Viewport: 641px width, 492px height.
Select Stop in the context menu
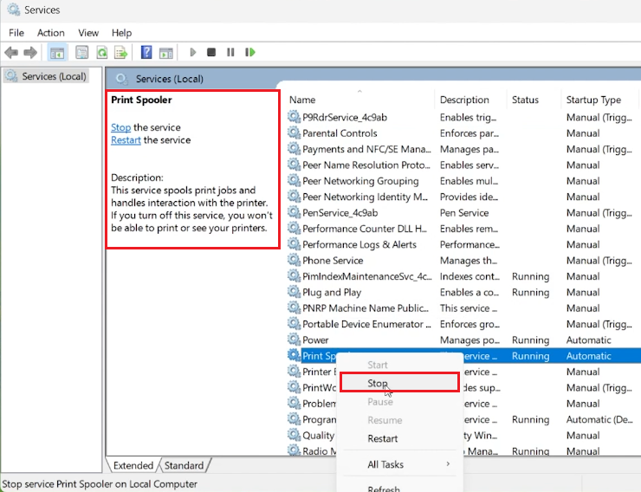378,383
